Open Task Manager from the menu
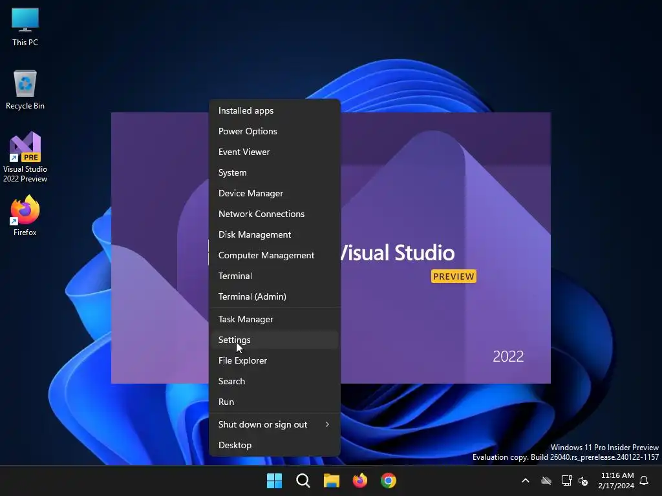 click(x=274, y=319)
